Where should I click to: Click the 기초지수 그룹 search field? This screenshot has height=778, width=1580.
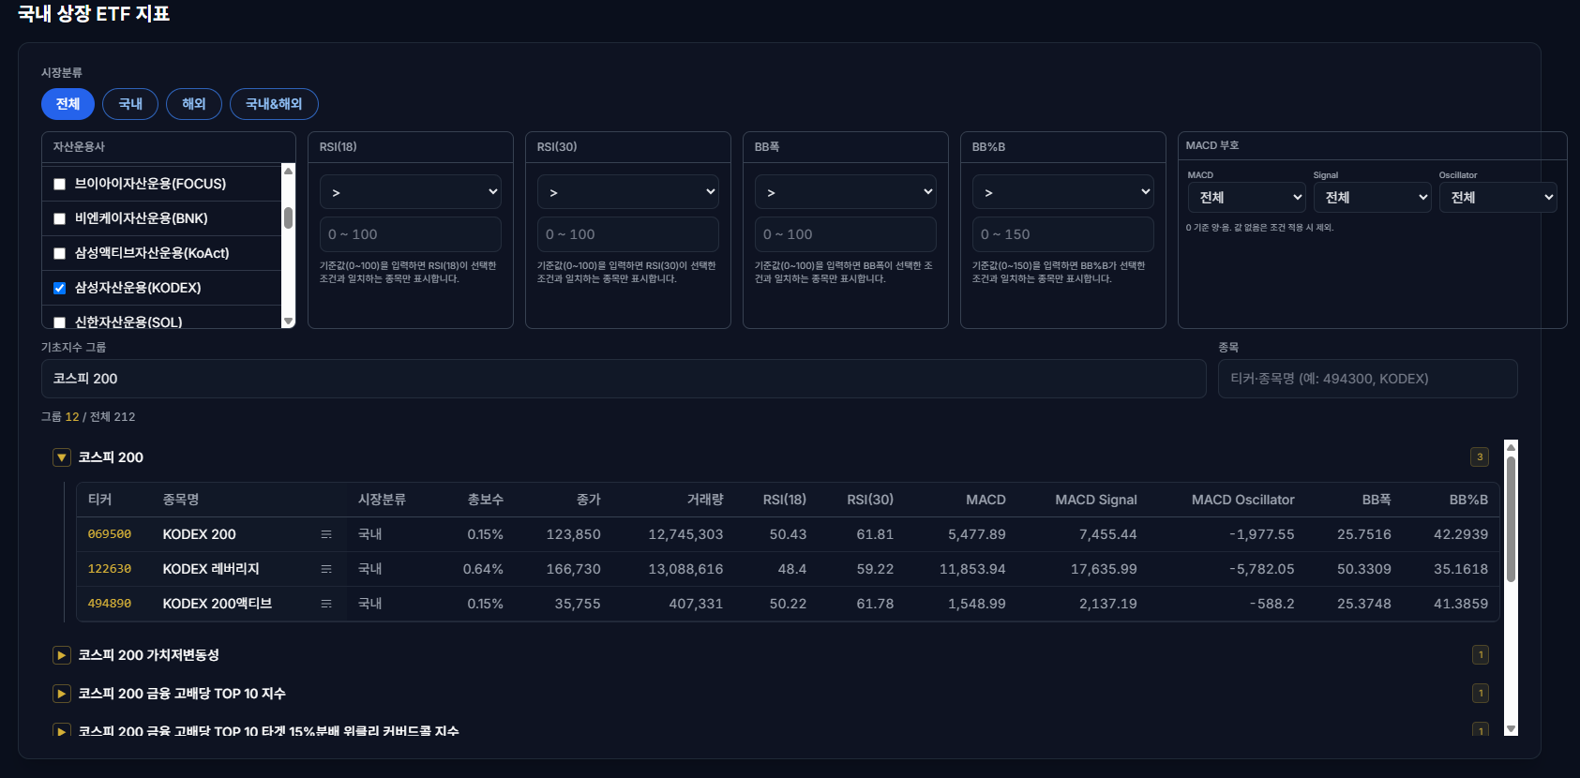pos(624,379)
